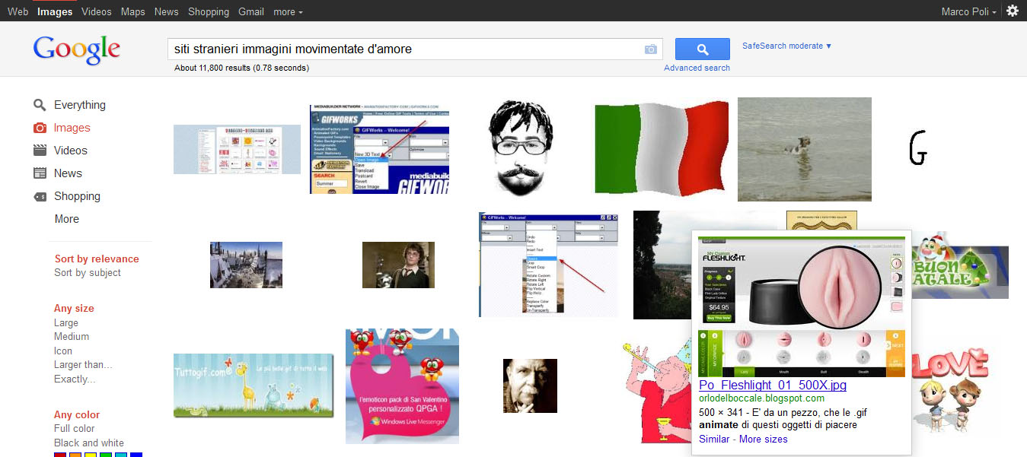Screen dimensions: 1027x457
Task: Open the 'more' dropdown in top bar
Action: tap(288, 11)
